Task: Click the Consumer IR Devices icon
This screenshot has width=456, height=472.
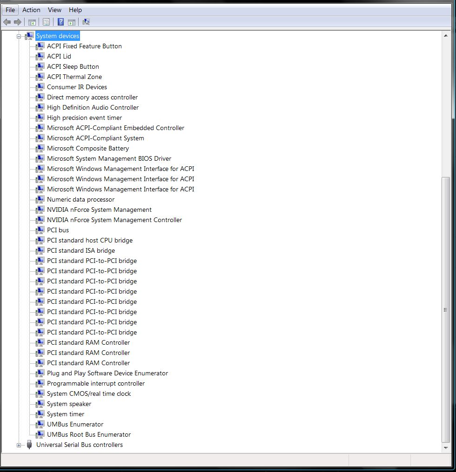Action: click(x=40, y=87)
